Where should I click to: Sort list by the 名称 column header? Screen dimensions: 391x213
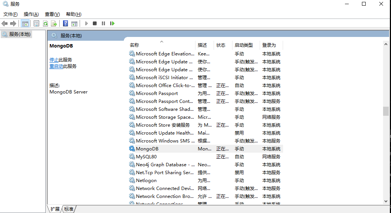(134, 45)
